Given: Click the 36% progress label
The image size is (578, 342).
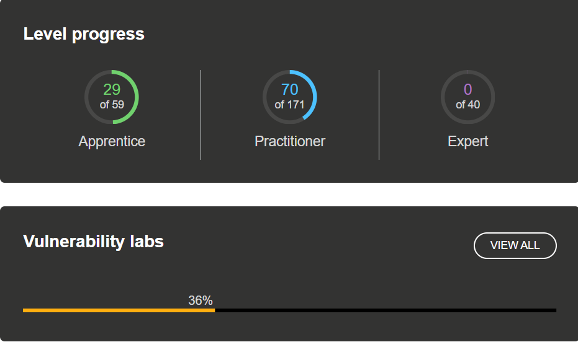Looking at the screenshot, I should click(x=201, y=300).
